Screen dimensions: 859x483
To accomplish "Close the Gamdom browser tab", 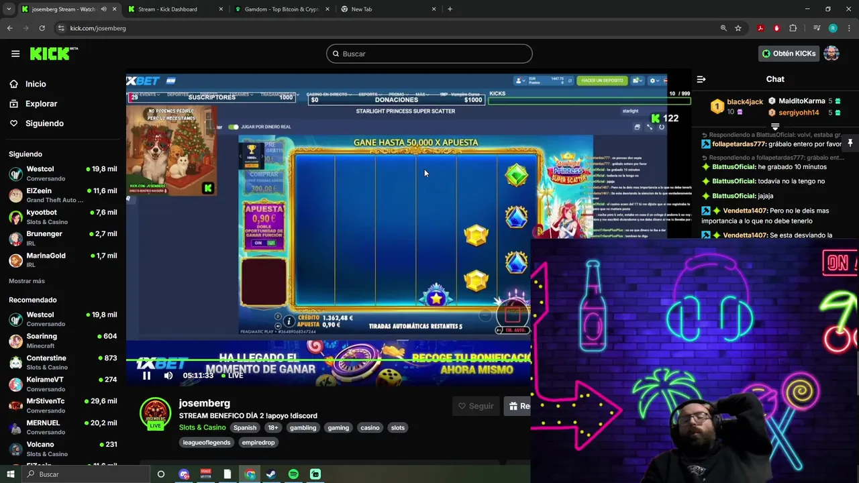I will click(327, 9).
